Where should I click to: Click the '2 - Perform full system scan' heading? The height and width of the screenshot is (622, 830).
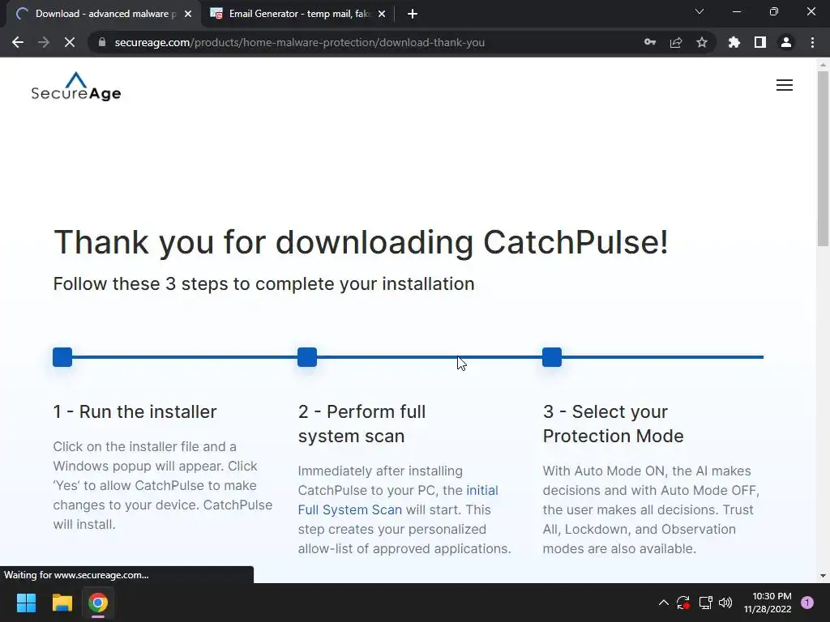[x=362, y=424]
